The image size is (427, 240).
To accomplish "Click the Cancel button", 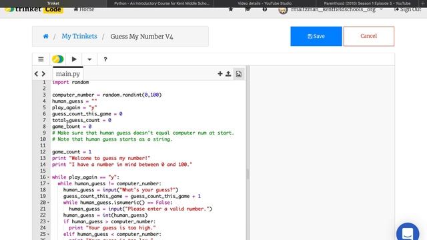I will tap(369, 36).
